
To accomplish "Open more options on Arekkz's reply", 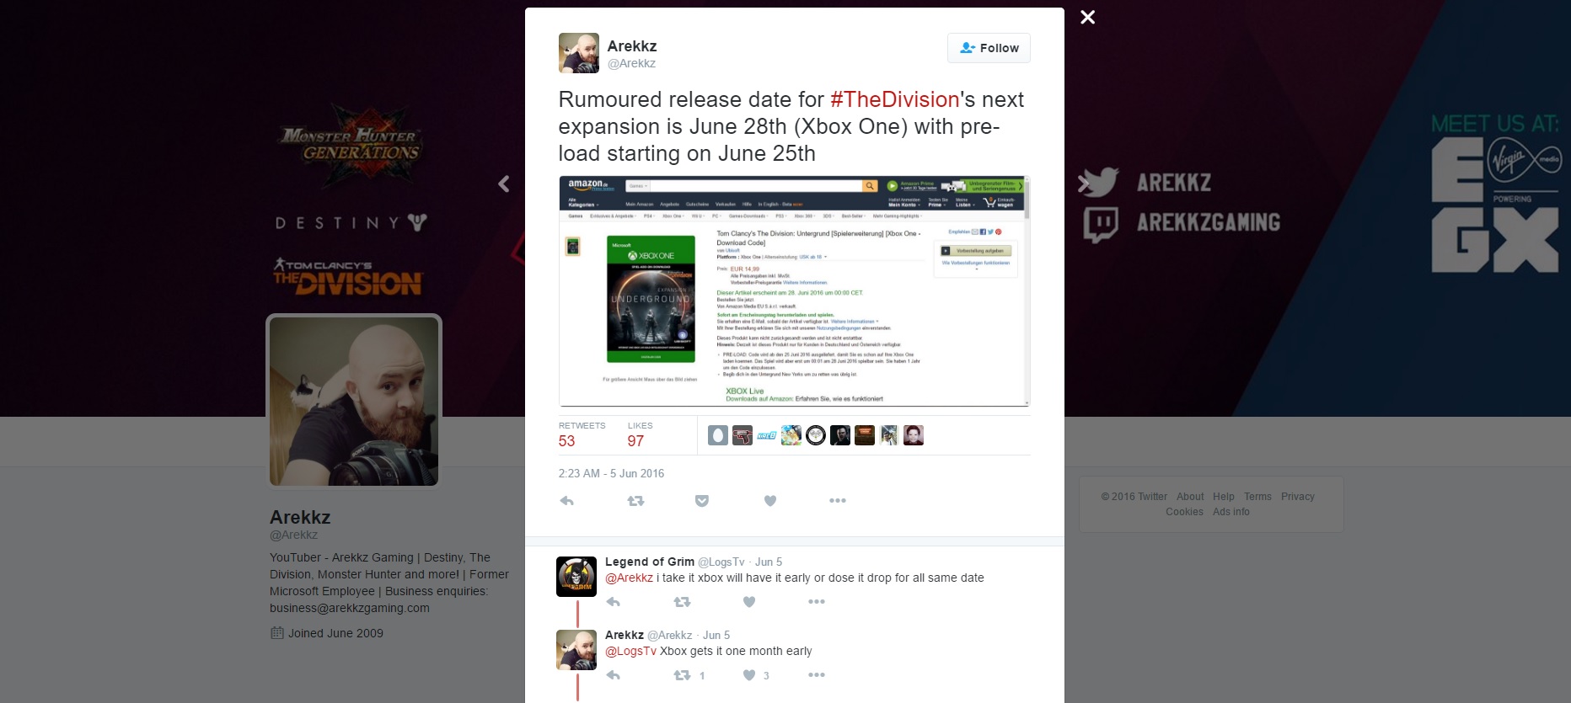I will tap(816, 675).
